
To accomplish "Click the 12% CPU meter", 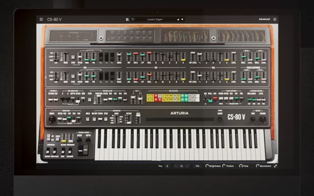I will (x=197, y=166).
